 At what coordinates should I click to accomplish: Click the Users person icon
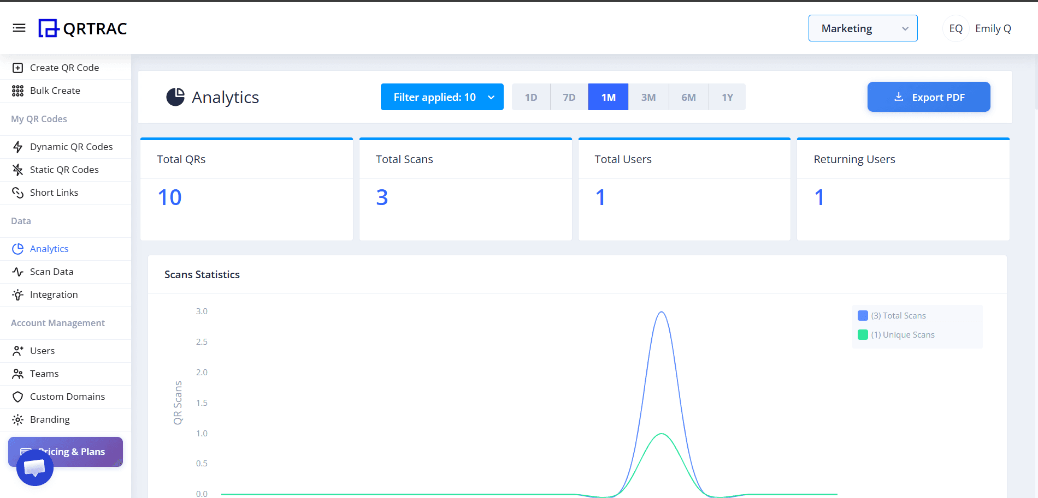pos(18,351)
